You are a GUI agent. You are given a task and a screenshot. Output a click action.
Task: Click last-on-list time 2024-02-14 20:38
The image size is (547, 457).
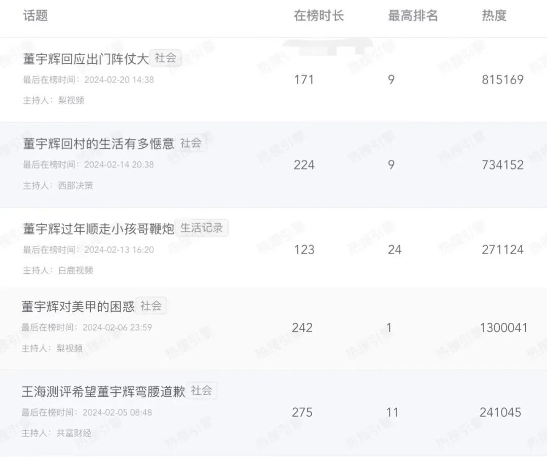coord(119,164)
